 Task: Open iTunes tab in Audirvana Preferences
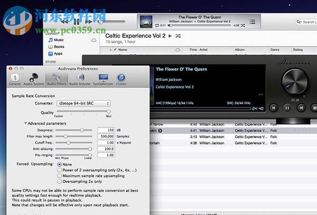pyautogui.click(x=121, y=79)
